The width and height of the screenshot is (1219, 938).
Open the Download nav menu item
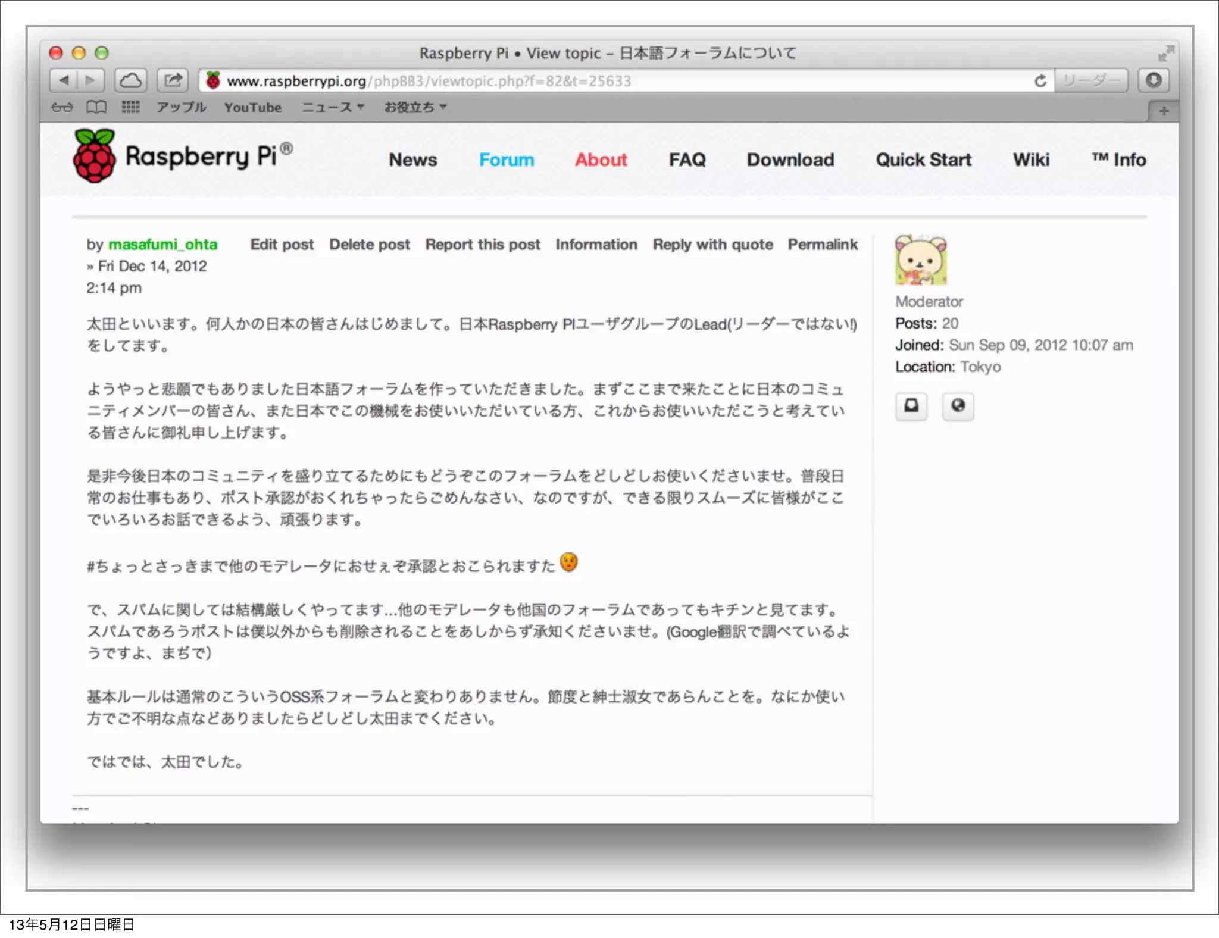(x=790, y=160)
